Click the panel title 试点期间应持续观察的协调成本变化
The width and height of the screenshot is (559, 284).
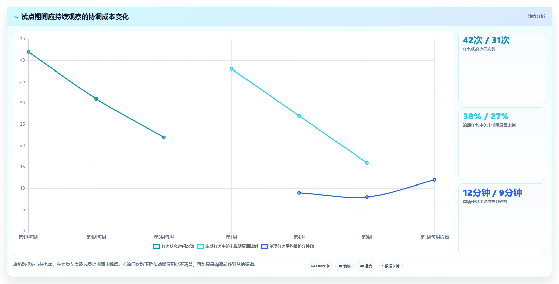(x=75, y=17)
